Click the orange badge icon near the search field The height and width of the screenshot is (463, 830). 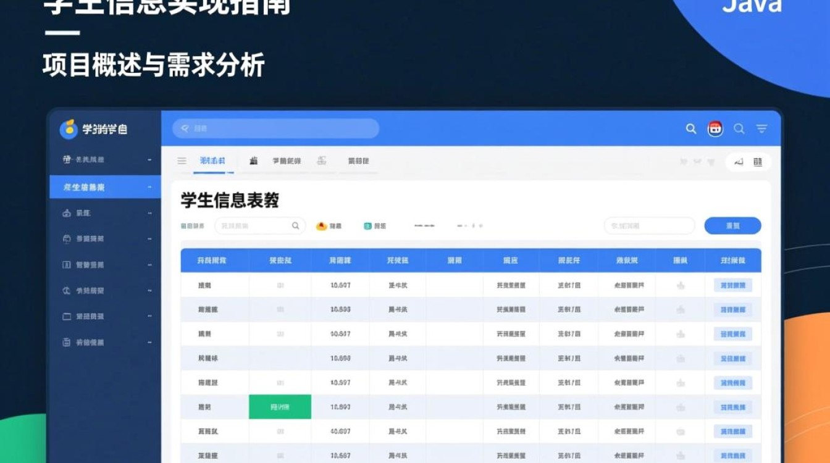pos(321,225)
